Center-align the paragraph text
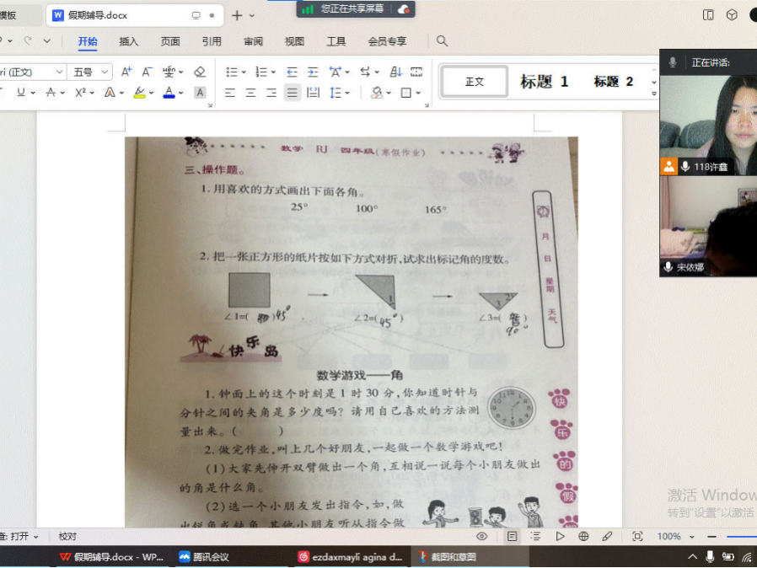This screenshot has height=568, width=757. click(x=250, y=93)
